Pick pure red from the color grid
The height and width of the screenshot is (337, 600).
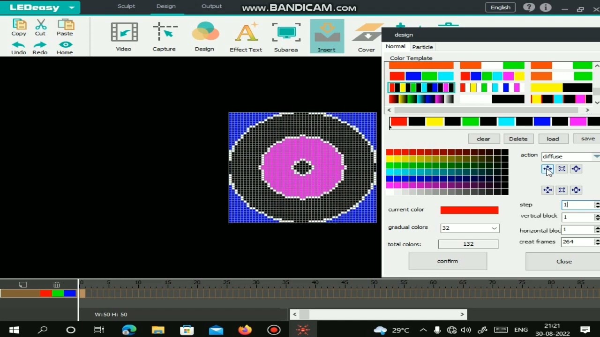pos(390,152)
